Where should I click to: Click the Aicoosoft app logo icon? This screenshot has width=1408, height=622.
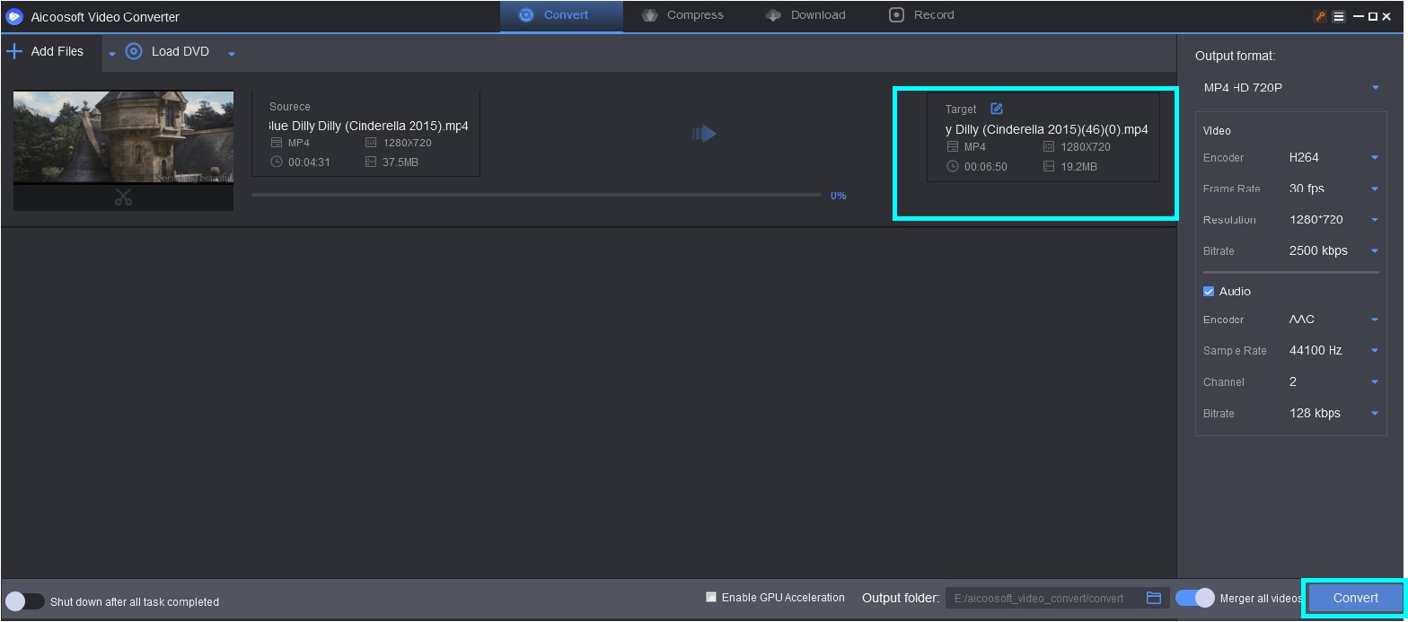click(14, 16)
